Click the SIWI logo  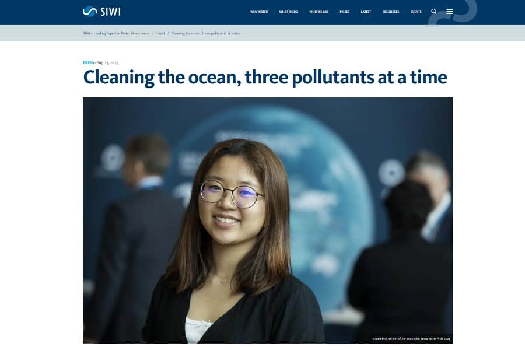[x=101, y=12]
